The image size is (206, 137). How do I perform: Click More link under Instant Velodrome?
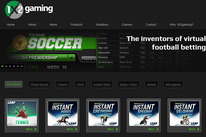192,129
